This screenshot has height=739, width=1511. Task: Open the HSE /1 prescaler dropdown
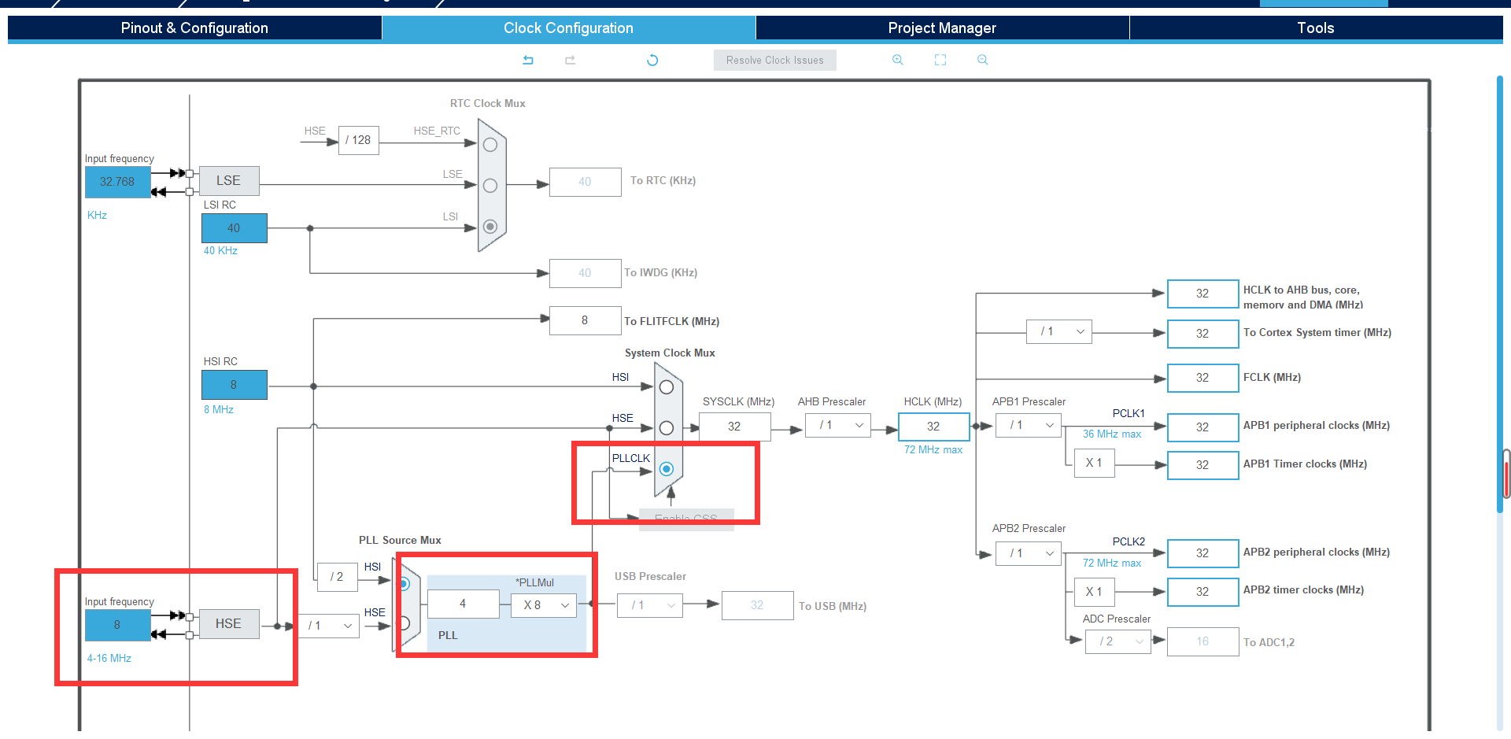coord(328,626)
